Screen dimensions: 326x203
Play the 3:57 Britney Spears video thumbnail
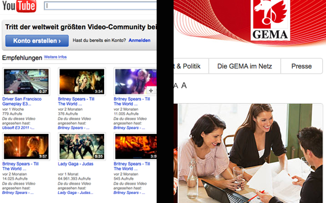click(26, 146)
